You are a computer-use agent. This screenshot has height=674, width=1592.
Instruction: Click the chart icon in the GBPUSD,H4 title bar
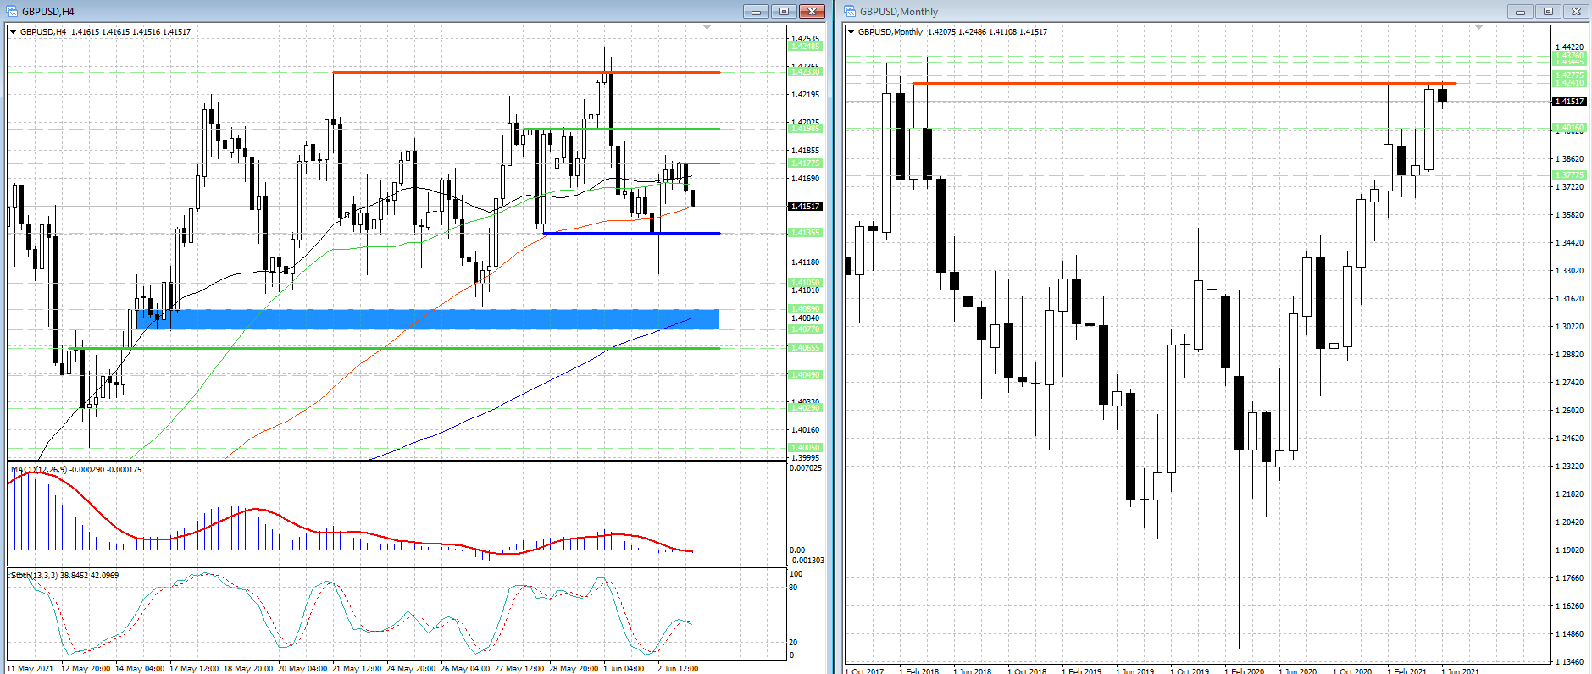(x=12, y=11)
